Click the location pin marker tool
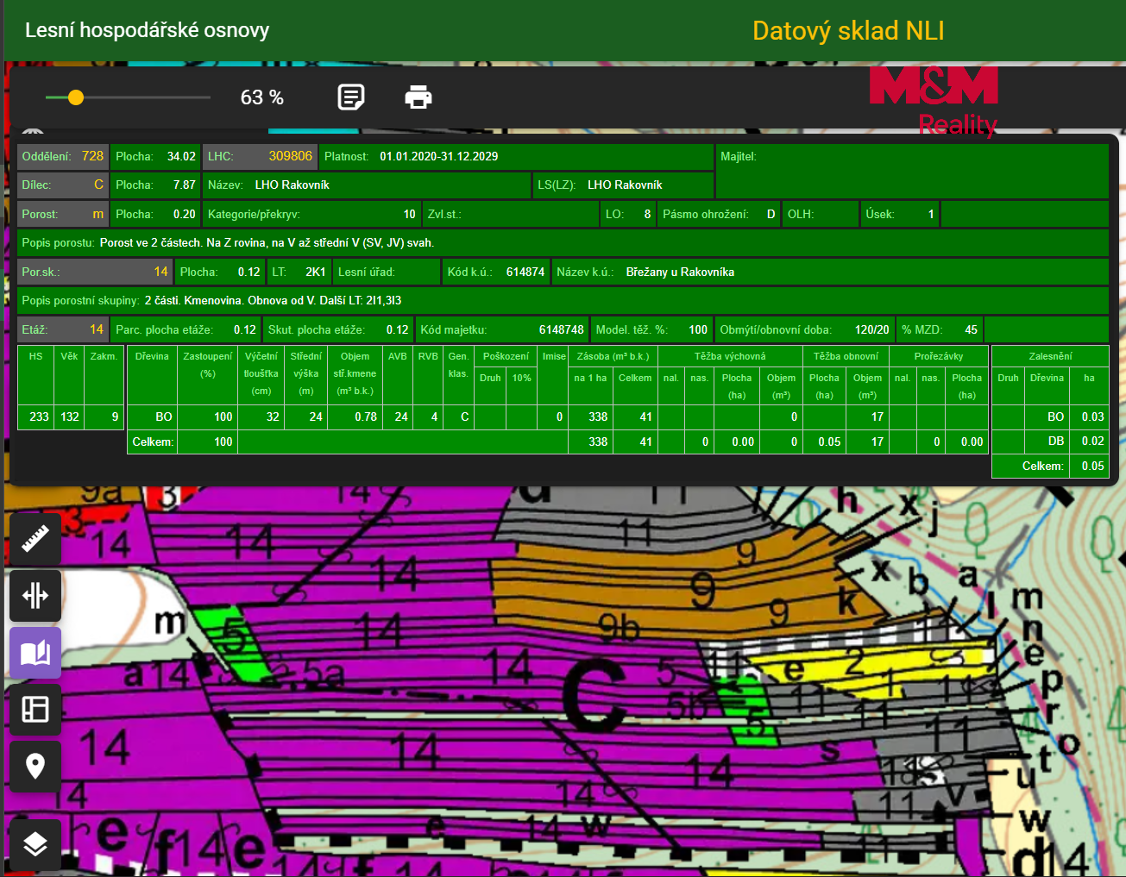This screenshot has height=877, width=1126. [x=35, y=767]
